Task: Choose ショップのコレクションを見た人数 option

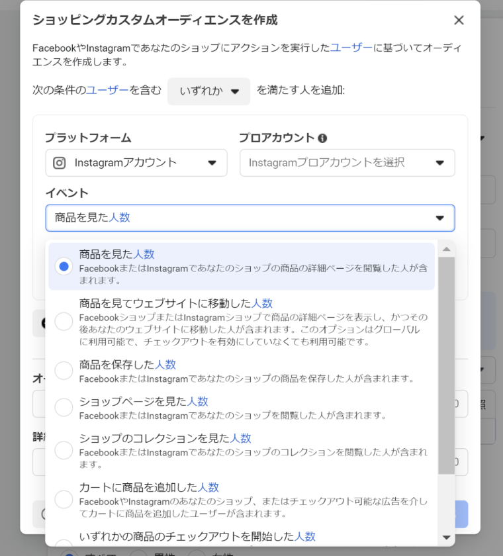Action: [x=64, y=450]
